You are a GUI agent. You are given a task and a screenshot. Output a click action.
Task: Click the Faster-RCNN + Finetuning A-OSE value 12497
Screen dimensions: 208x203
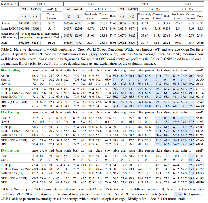tap(79, 36)
